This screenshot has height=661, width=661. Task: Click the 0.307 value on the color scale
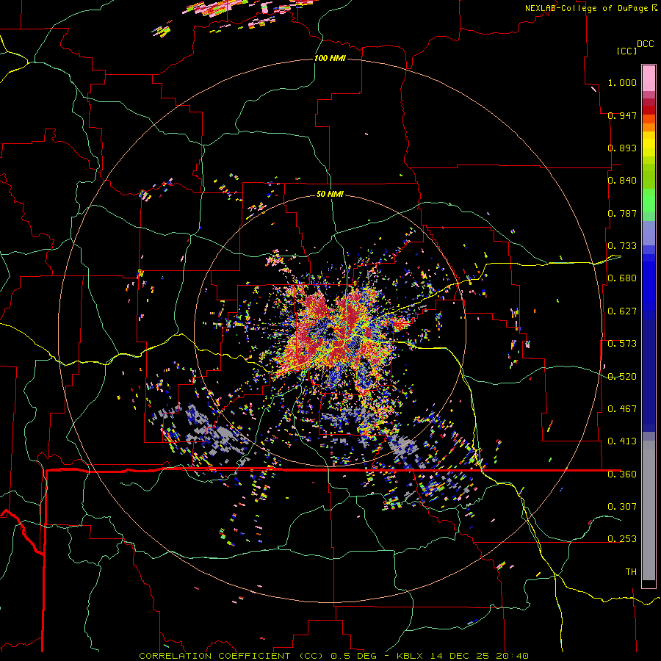pyautogui.click(x=622, y=507)
